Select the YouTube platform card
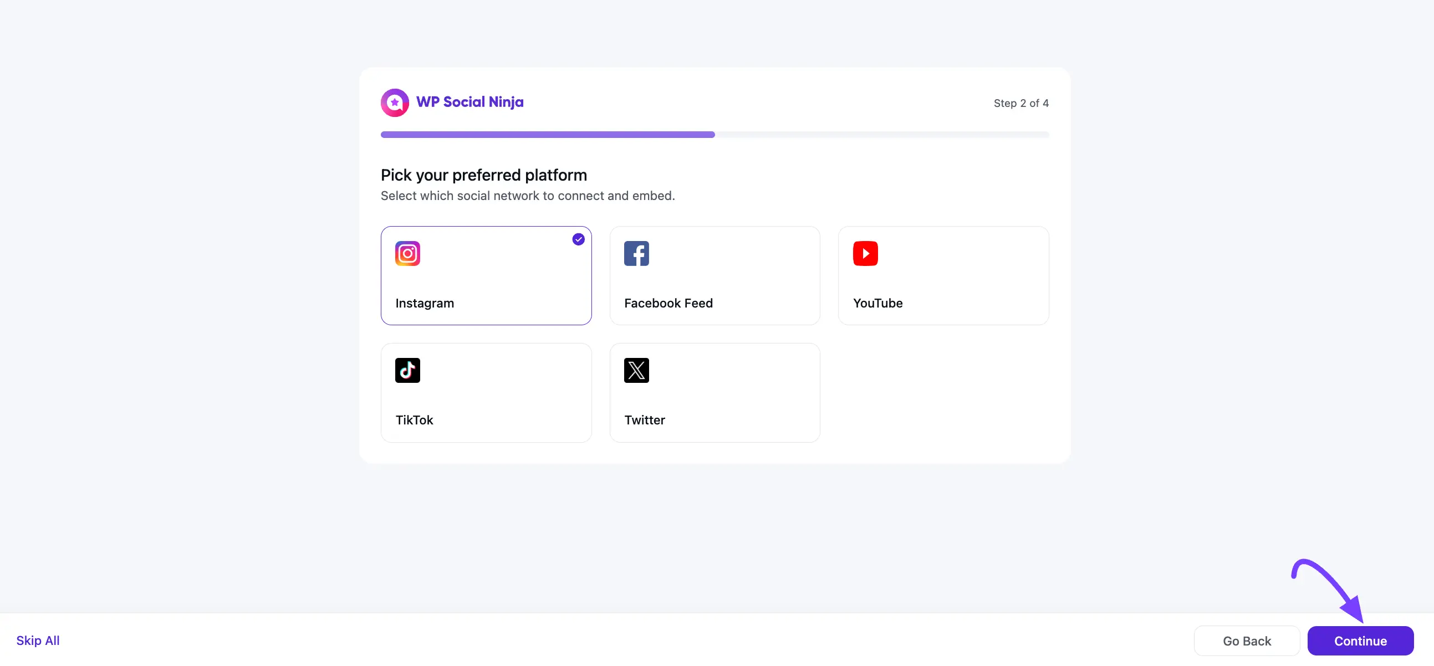1434x666 pixels. tap(943, 275)
